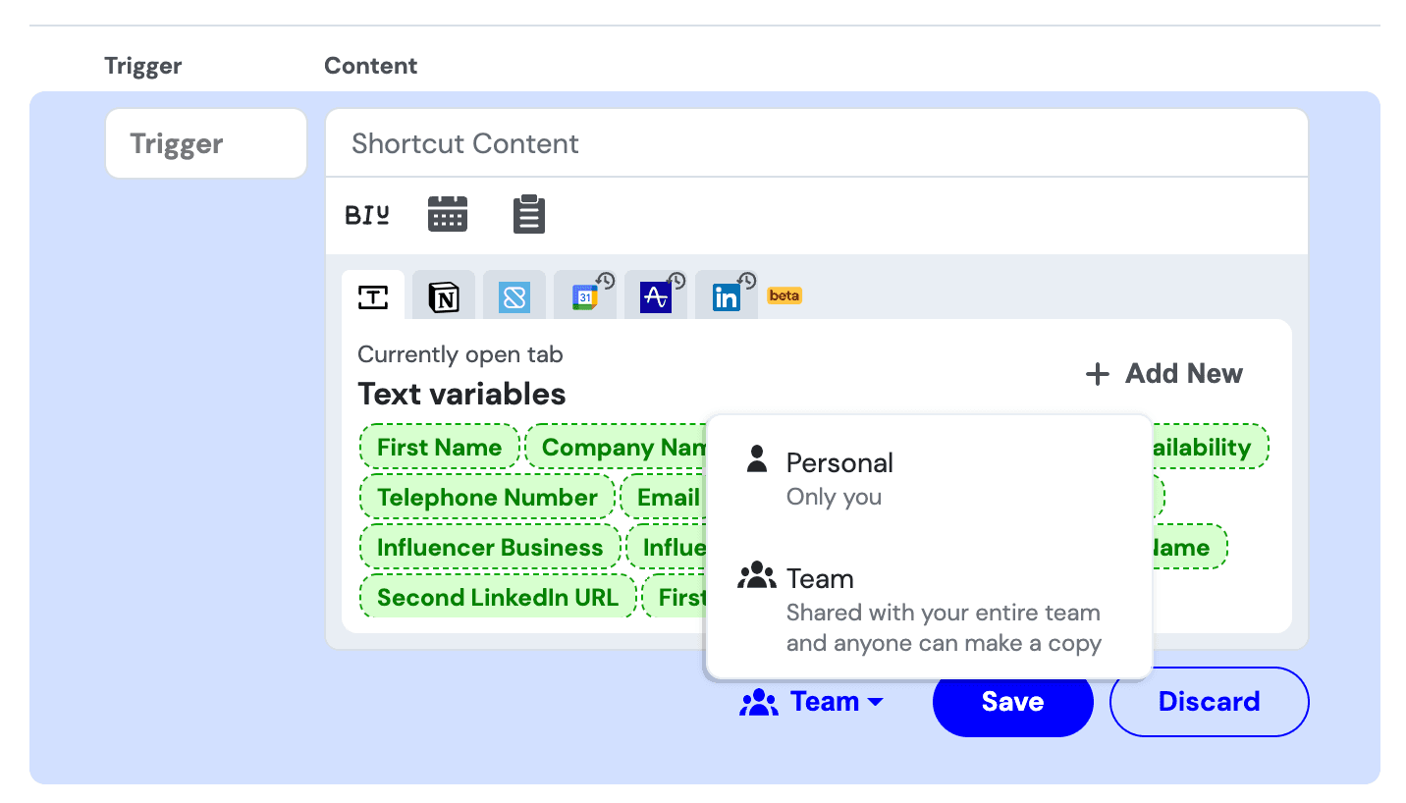Screen dimensions: 1406x803
Task: Save the shortcut
Action: (x=1012, y=701)
